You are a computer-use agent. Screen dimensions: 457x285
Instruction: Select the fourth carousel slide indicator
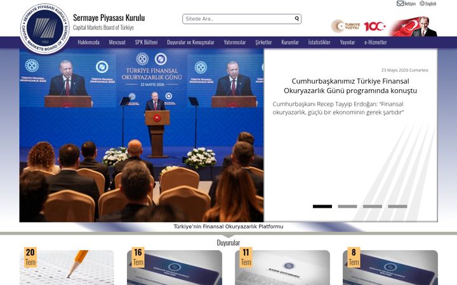point(397,206)
